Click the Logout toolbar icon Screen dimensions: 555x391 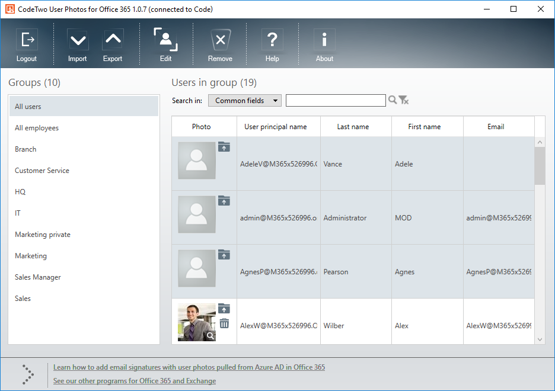[27, 45]
